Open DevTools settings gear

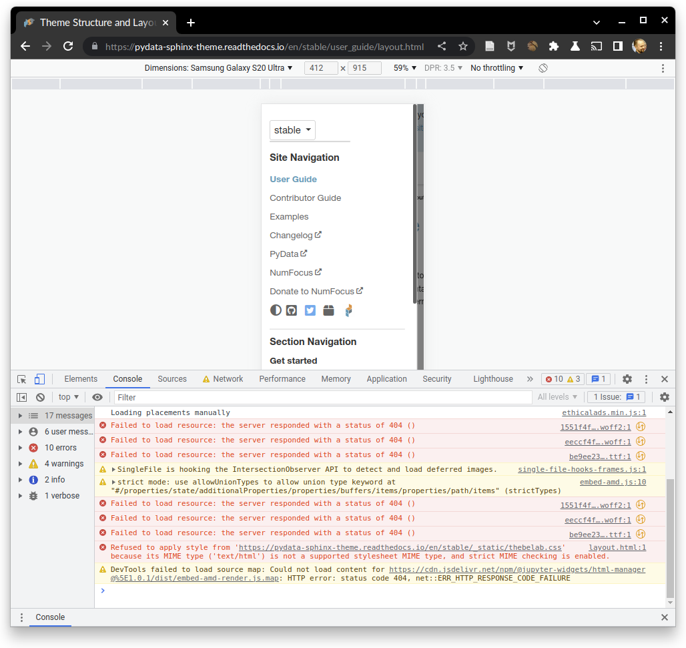point(626,378)
